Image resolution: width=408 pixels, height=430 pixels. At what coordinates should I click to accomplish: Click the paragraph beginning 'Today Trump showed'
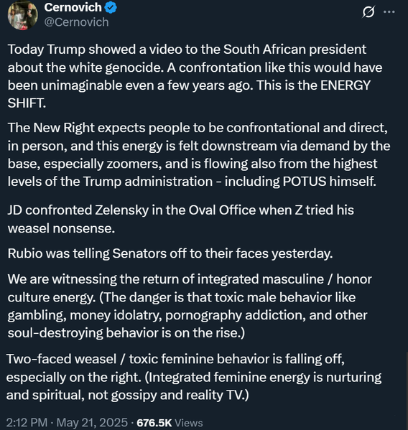(195, 76)
